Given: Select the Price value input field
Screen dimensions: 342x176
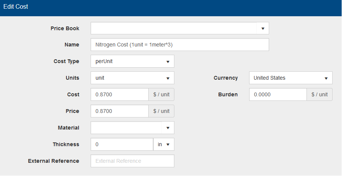Looking at the screenshot, I should tap(120, 111).
